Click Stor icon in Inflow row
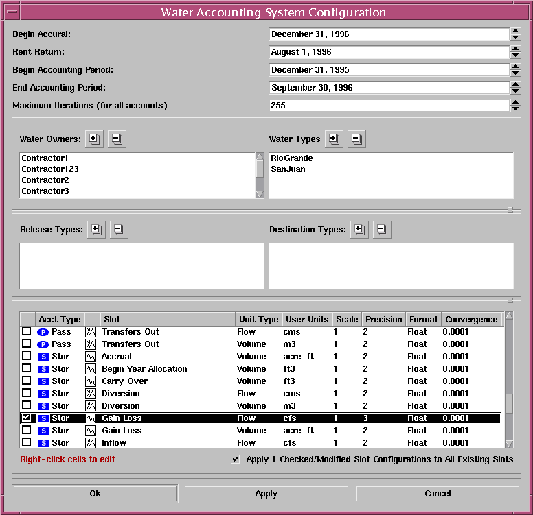The width and height of the screenshot is (533, 515). click(x=43, y=443)
